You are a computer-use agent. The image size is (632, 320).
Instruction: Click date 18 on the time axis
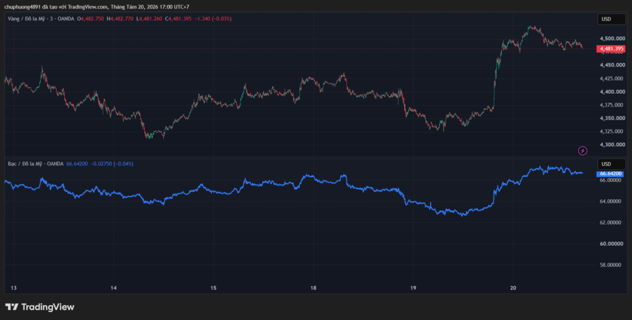313,288
